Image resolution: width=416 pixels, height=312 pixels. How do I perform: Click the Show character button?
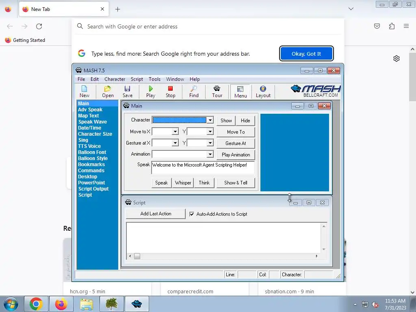point(226,120)
